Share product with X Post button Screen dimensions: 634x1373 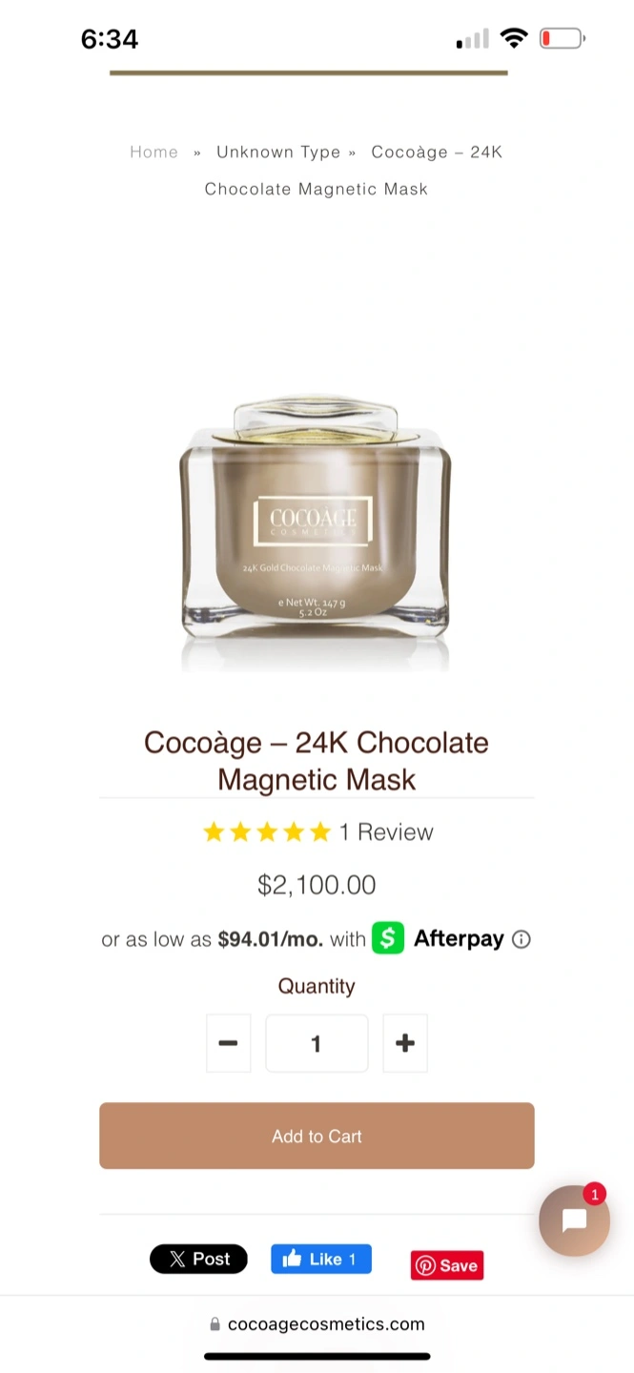click(198, 1259)
